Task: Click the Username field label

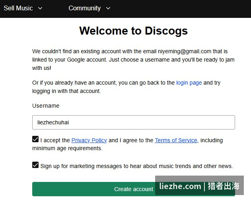Action: point(46,106)
